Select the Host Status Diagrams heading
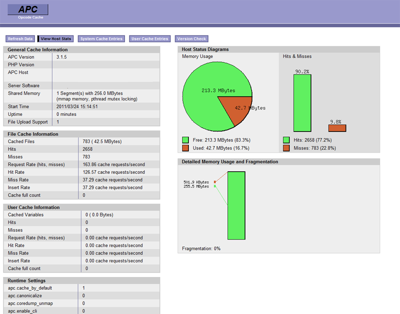This screenshot has height=314, width=400. [x=205, y=49]
